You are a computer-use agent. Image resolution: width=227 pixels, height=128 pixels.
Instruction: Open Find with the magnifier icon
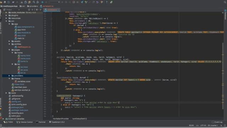pyautogui.click(x=34, y=2)
